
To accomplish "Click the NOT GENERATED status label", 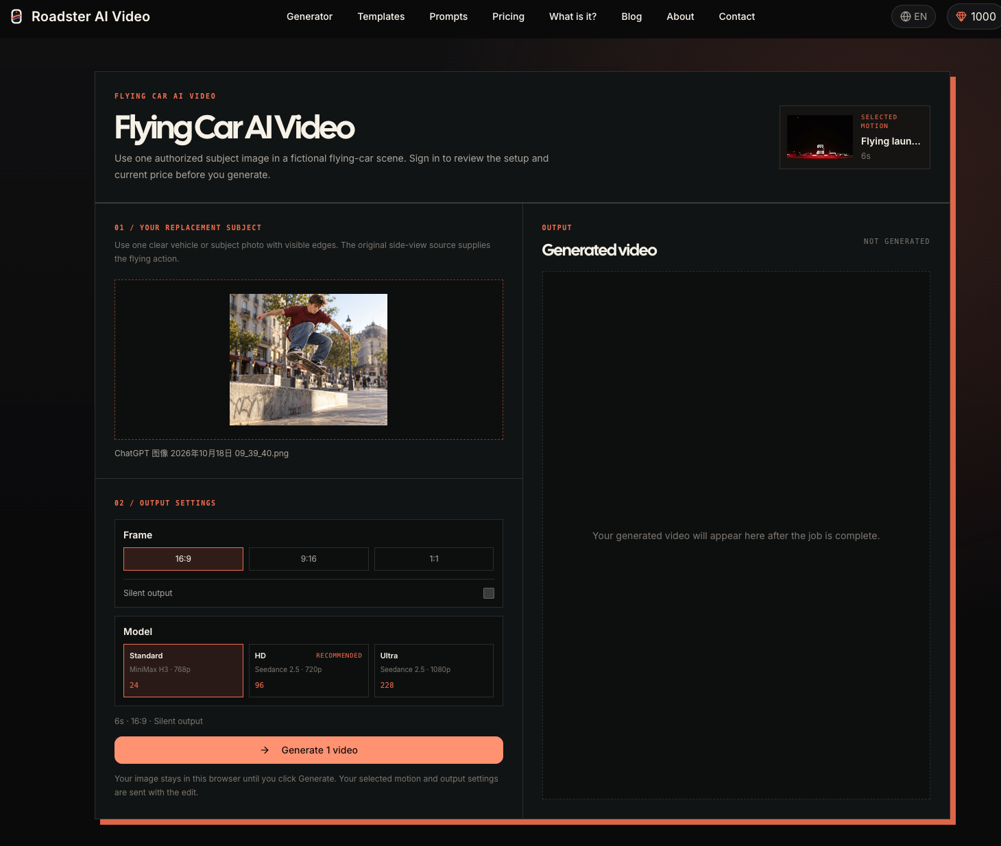I will coord(897,241).
